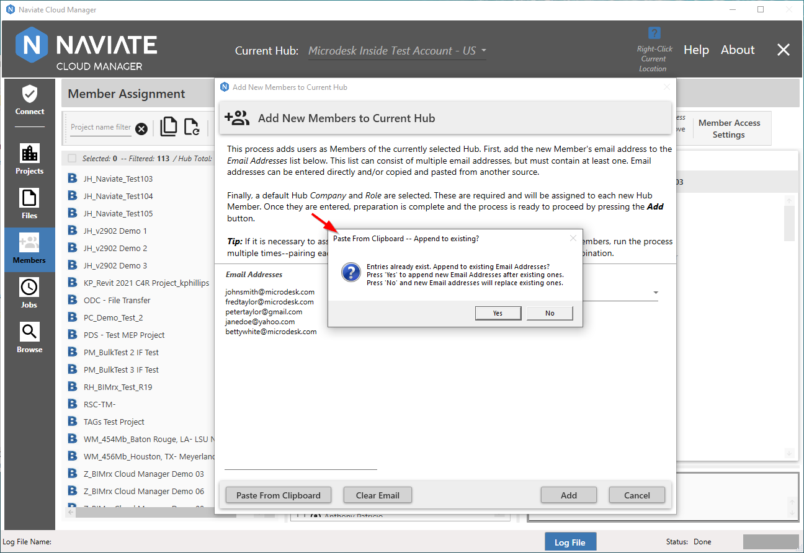Select project JH_Naviate_Test104
Screen dimensions: 804x553
coord(118,196)
